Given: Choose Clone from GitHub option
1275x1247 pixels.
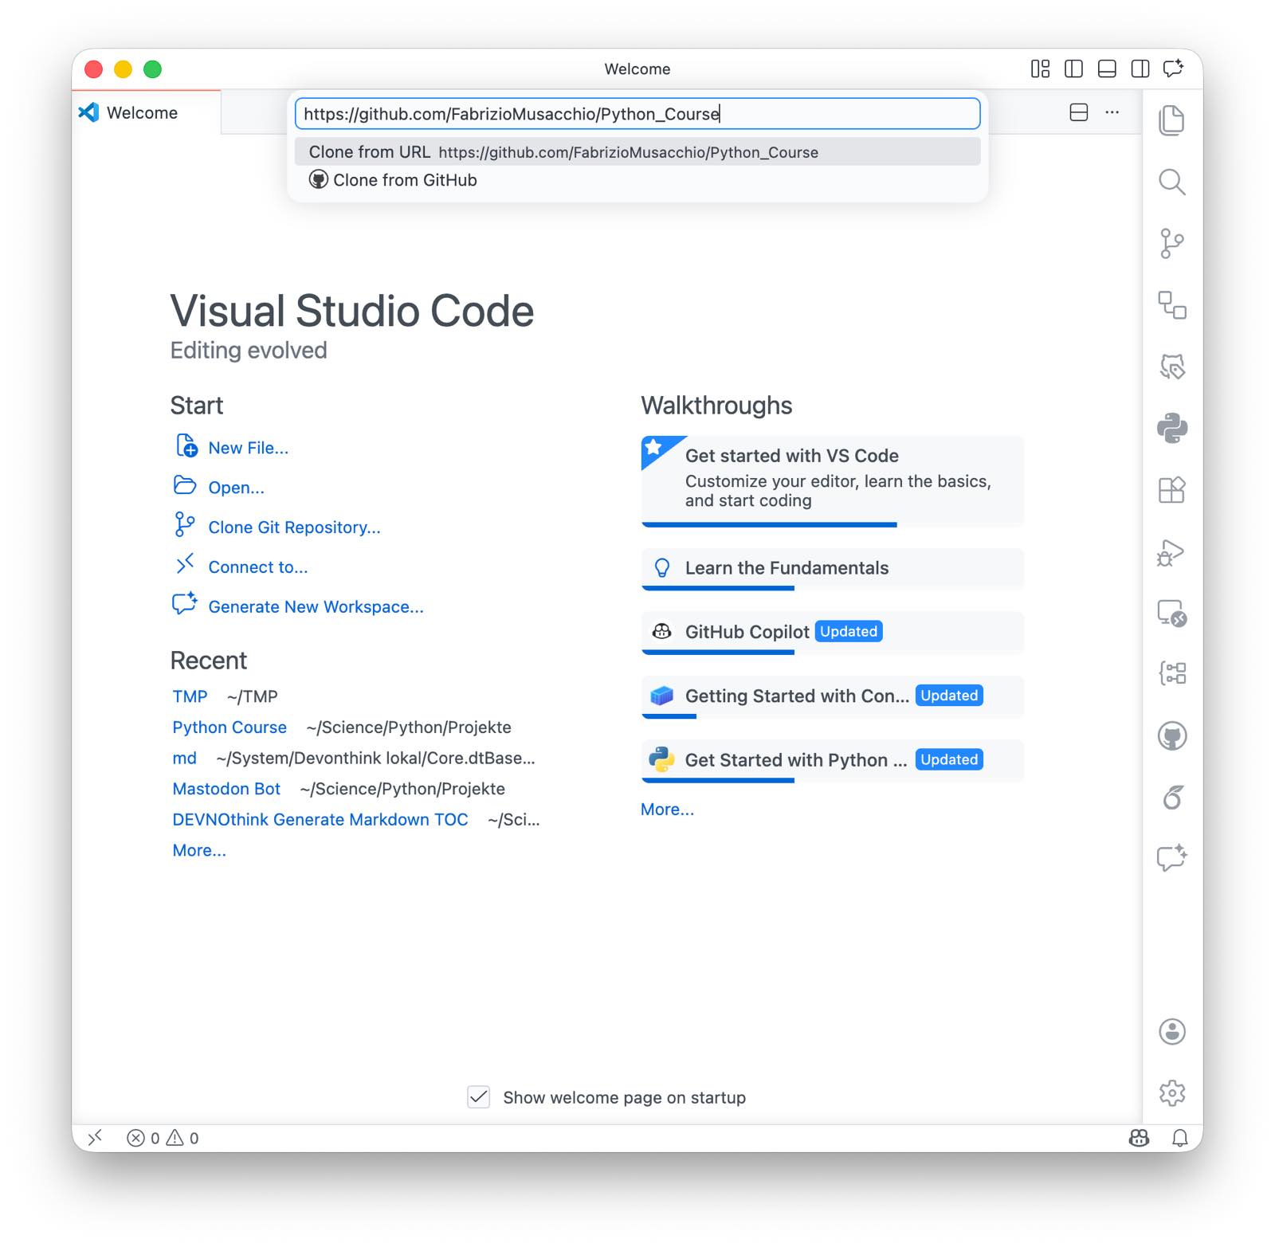Looking at the screenshot, I should pyautogui.click(x=405, y=180).
